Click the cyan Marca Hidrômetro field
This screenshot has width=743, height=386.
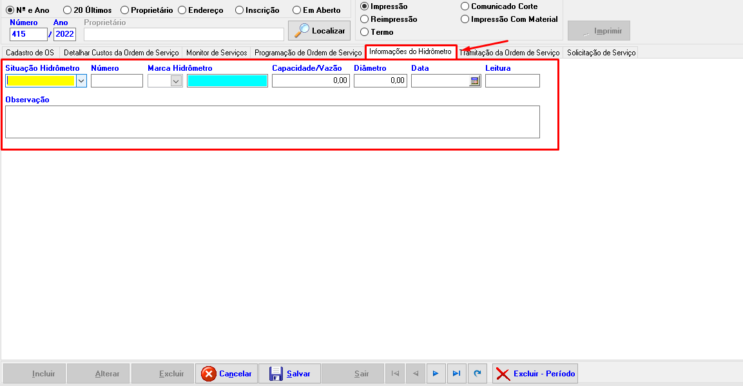point(227,81)
